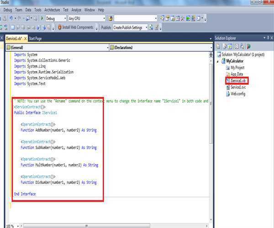Select Service1.svc in Solution Explorer

point(239,87)
